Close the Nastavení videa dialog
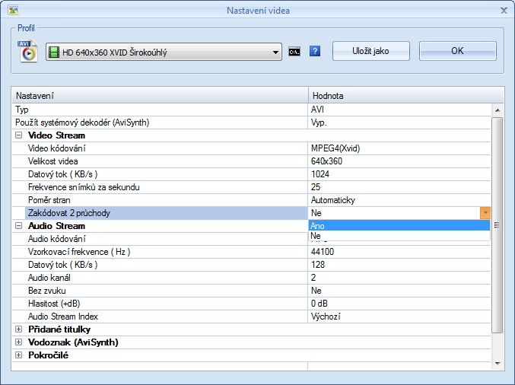 504,11
